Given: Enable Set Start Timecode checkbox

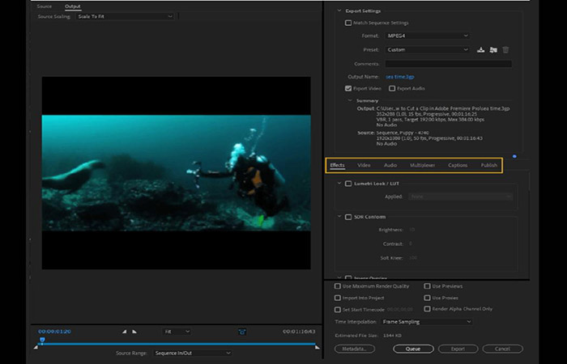Looking at the screenshot, I should point(338,310).
